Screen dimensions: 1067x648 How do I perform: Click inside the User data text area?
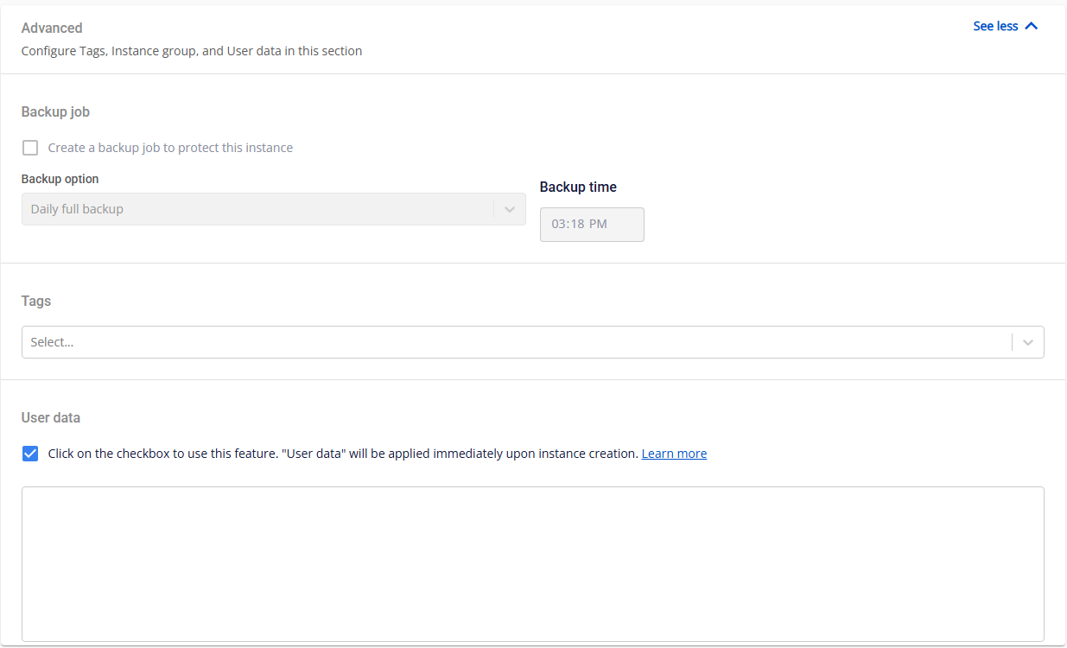pos(532,563)
